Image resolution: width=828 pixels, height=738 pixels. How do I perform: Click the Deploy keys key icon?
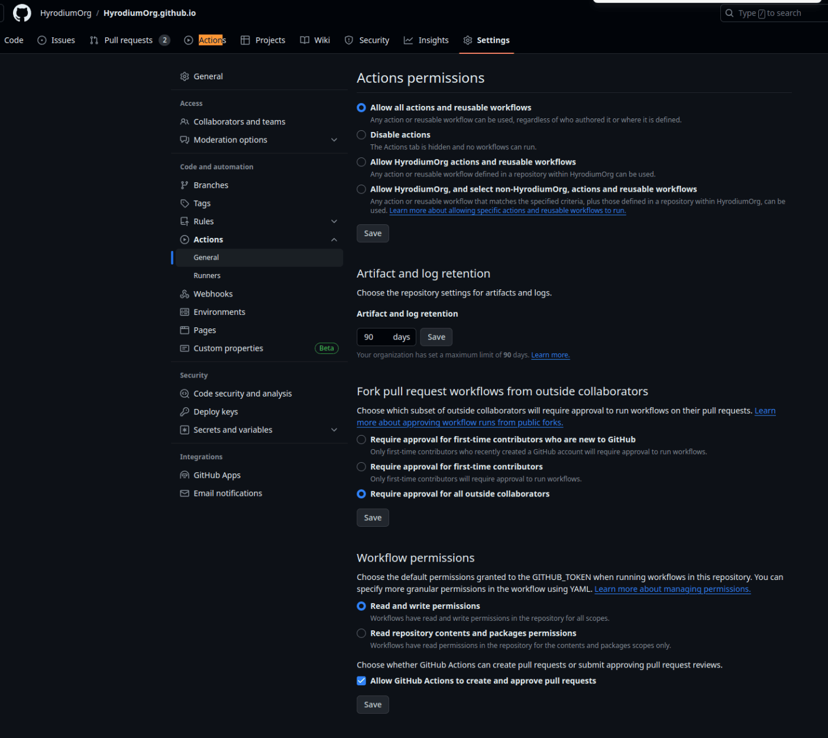[x=185, y=412]
